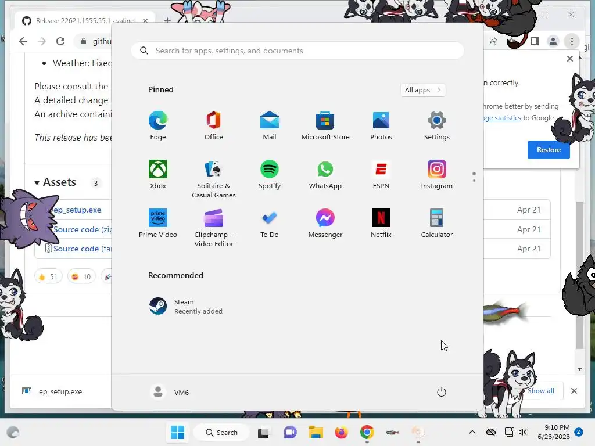Screen dimensions: 595x446
Task: Open the WhatsApp pinned app
Action: pyautogui.click(x=325, y=175)
